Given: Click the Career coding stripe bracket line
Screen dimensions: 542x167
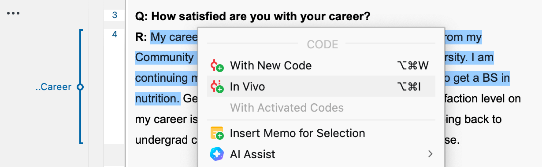Looking at the screenshot, I should click(x=80, y=53).
